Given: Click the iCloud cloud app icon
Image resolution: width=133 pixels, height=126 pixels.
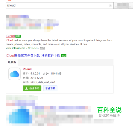Looking at the screenshot, I should (14, 74).
